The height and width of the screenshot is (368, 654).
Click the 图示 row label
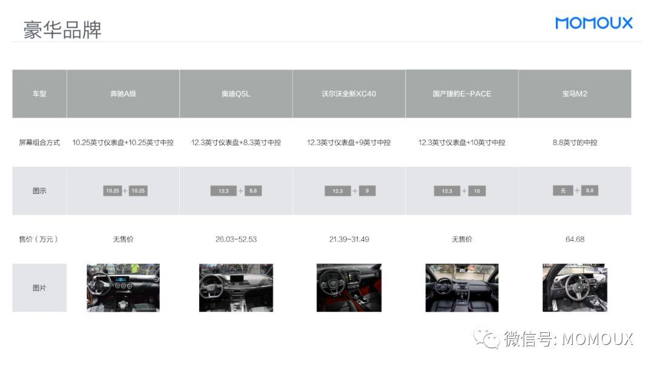coord(39,191)
